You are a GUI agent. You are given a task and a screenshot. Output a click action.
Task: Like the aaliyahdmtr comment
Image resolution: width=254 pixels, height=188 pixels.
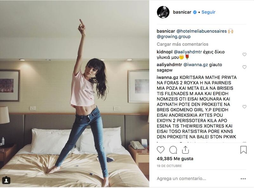click(244, 67)
